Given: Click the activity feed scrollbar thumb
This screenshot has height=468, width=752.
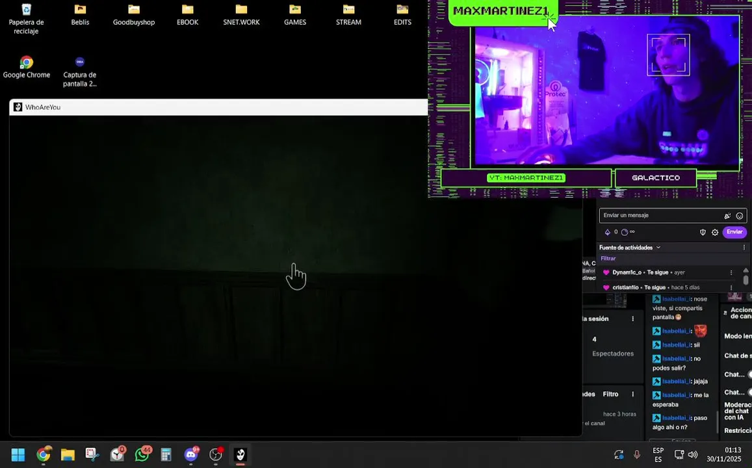Looking at the screenshot, I should point(746,279).
